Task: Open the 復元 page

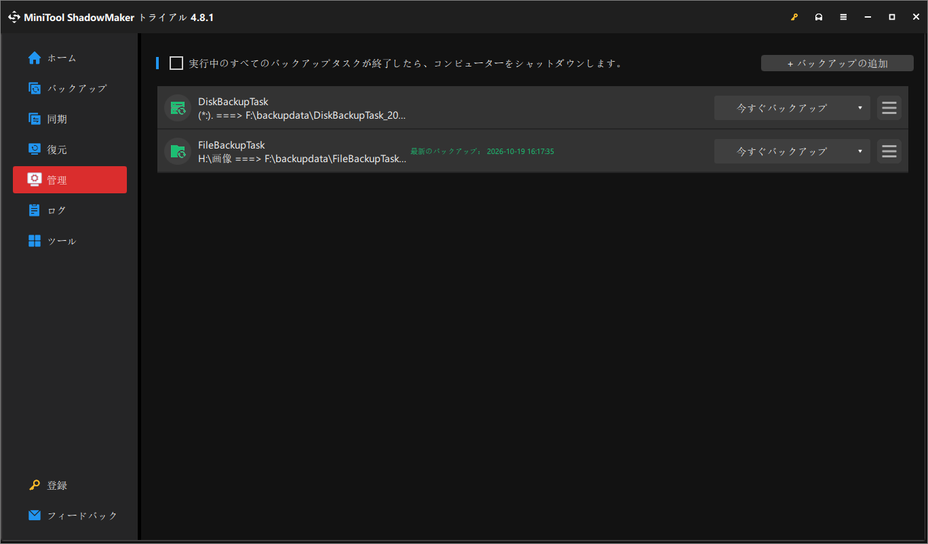Action: pos(70,150)
